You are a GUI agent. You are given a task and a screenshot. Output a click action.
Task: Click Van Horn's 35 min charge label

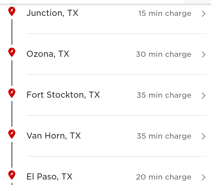click(x=164, y=136)
